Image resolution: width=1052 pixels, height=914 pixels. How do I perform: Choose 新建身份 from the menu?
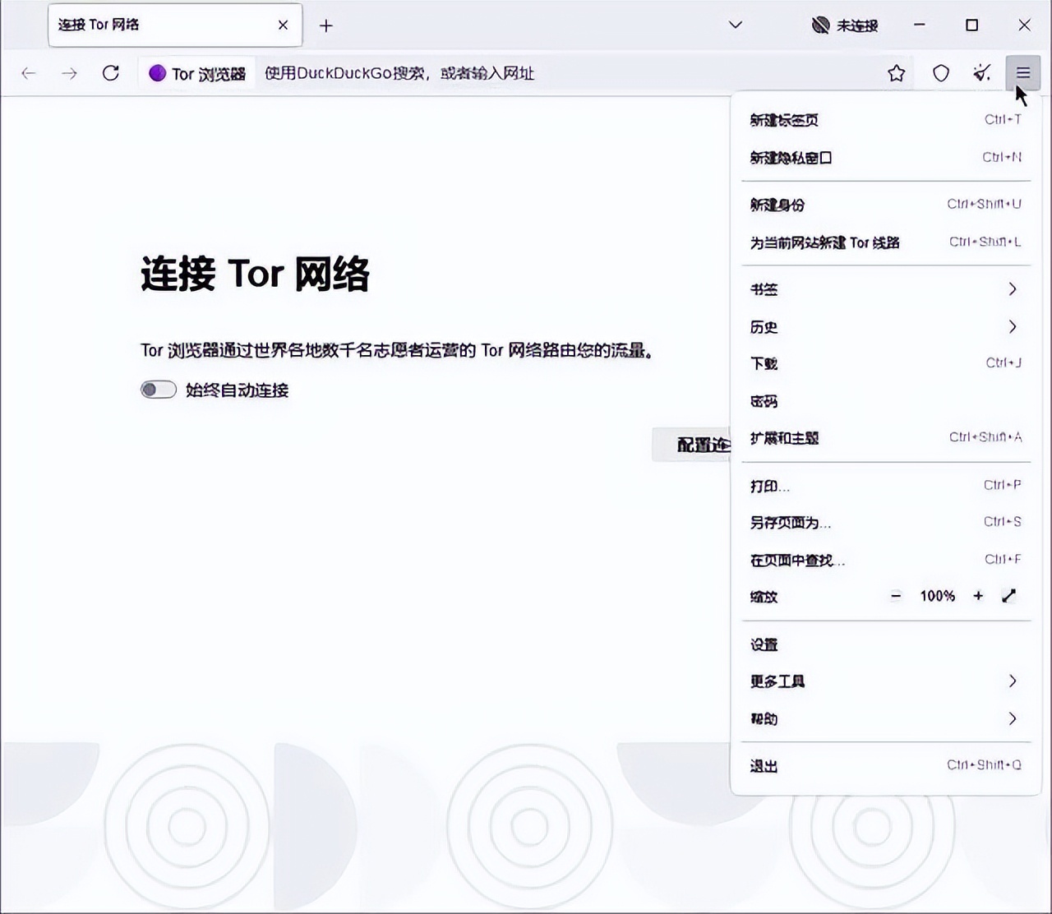885,205
